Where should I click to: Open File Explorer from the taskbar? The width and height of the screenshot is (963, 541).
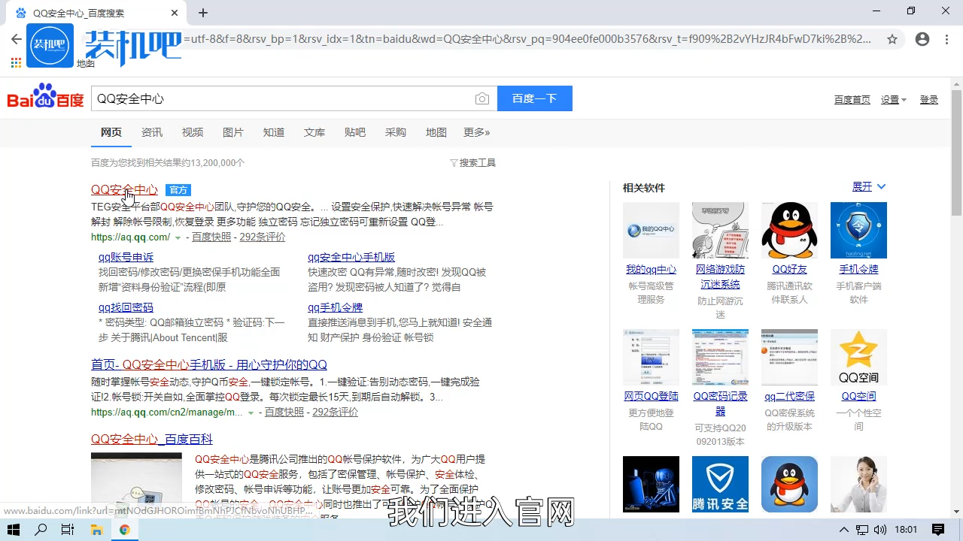point(96,530)
